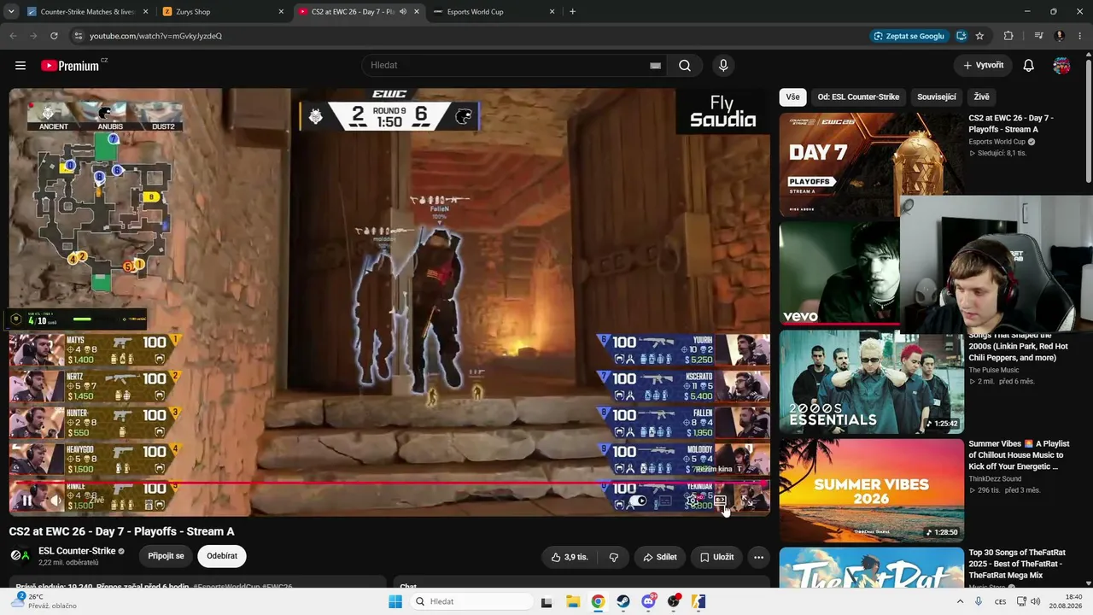Open a new browser tab
Viewport: 1093px width, 615px height.
coord(572,12)
